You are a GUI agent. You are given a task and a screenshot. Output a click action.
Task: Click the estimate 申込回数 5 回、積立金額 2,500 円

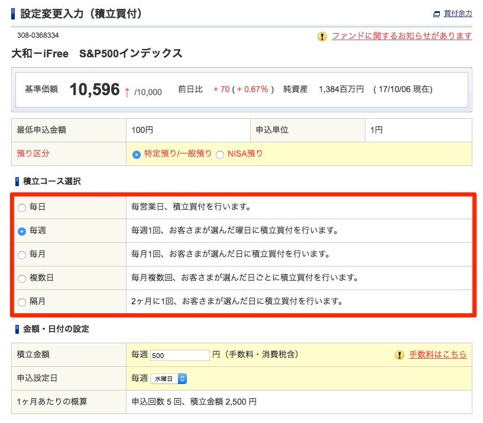(x=194, y=402)
